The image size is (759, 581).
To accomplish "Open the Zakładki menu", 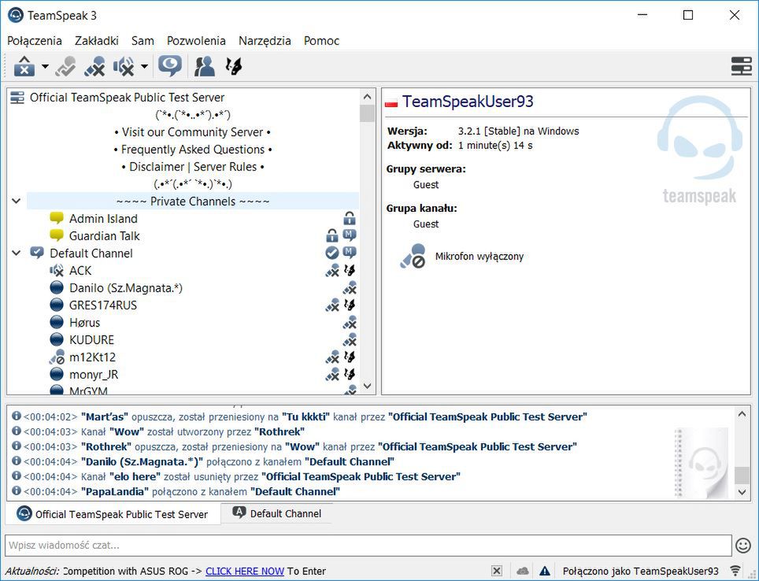I will (96, 41).
